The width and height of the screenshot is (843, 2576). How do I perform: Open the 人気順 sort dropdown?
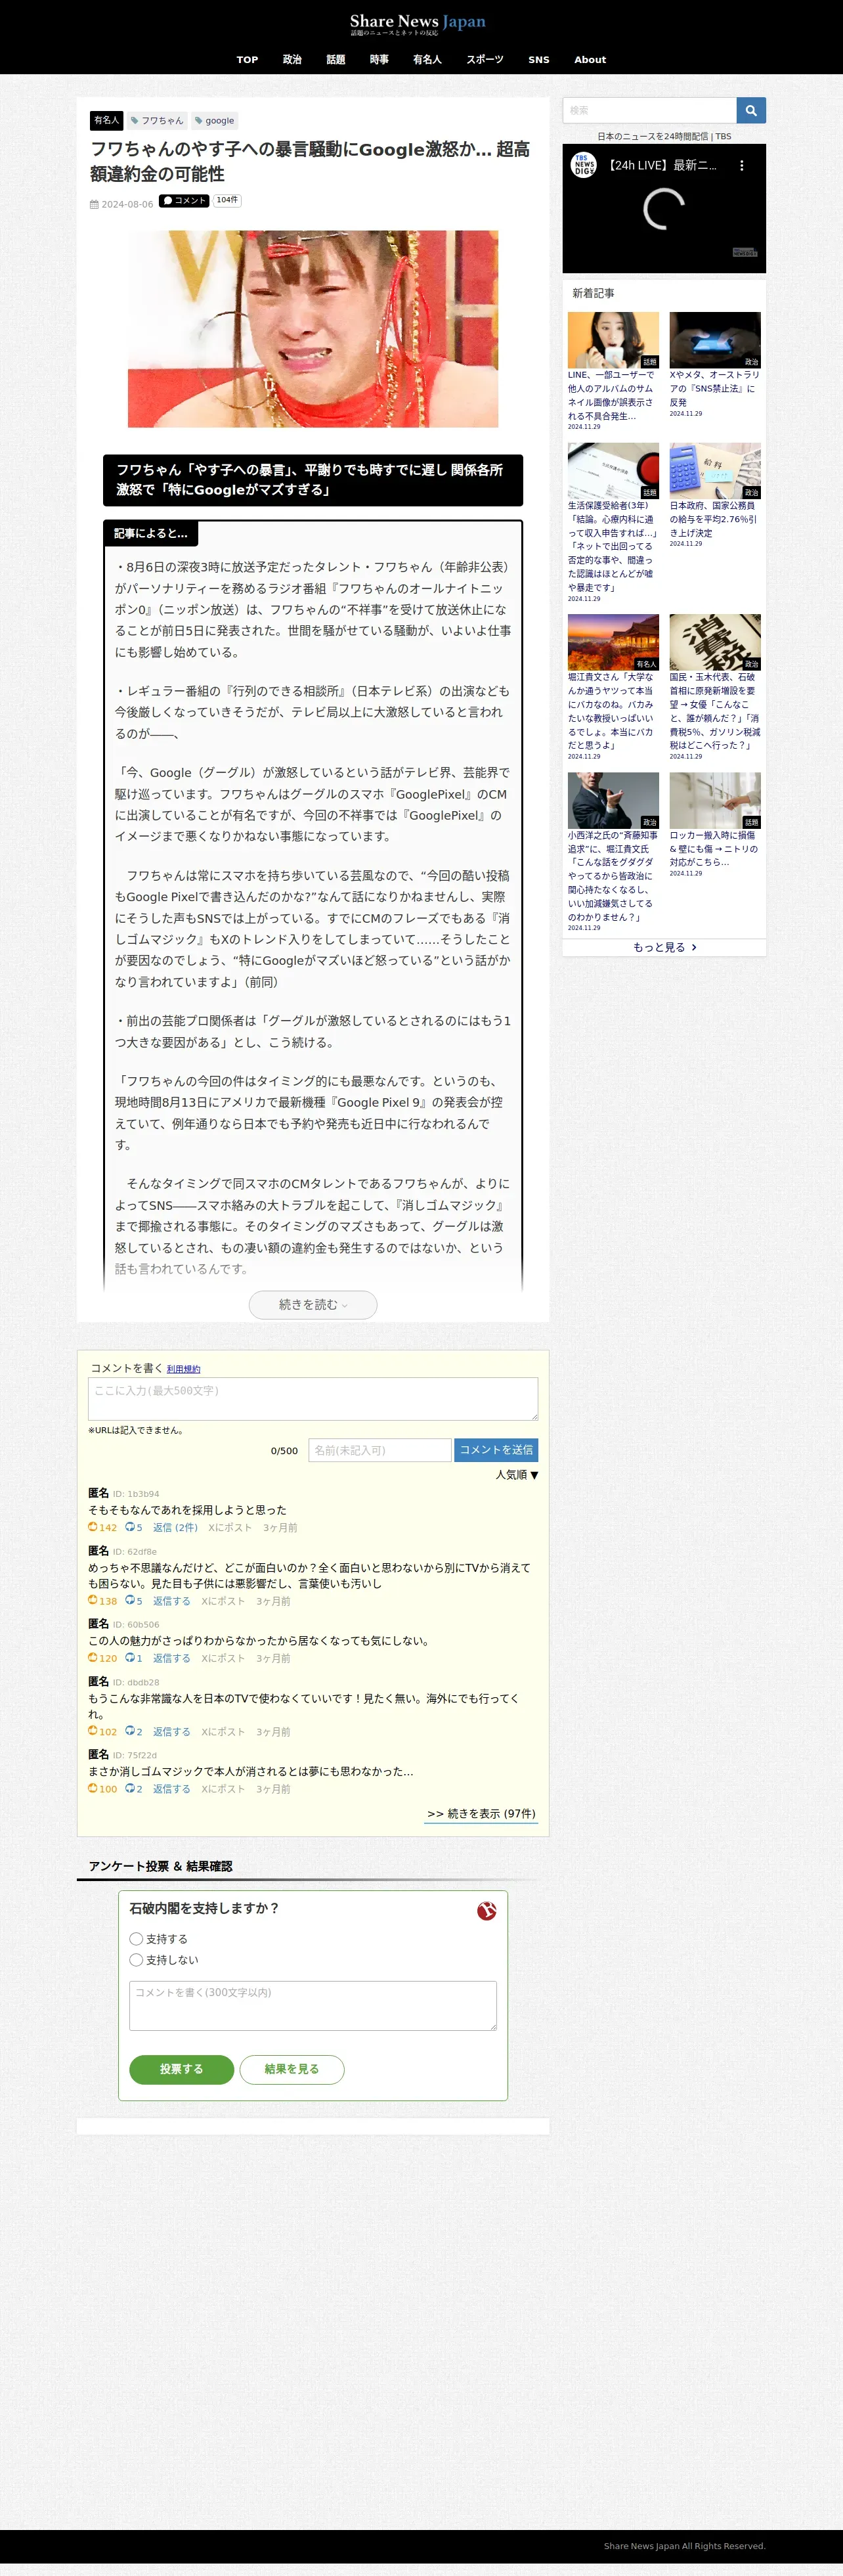pyautogui.click(x=517, y=1475)
